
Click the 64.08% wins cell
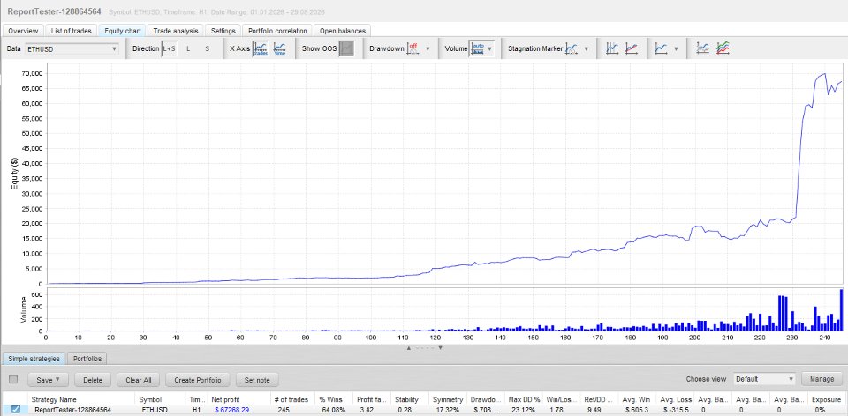[333, 410]
